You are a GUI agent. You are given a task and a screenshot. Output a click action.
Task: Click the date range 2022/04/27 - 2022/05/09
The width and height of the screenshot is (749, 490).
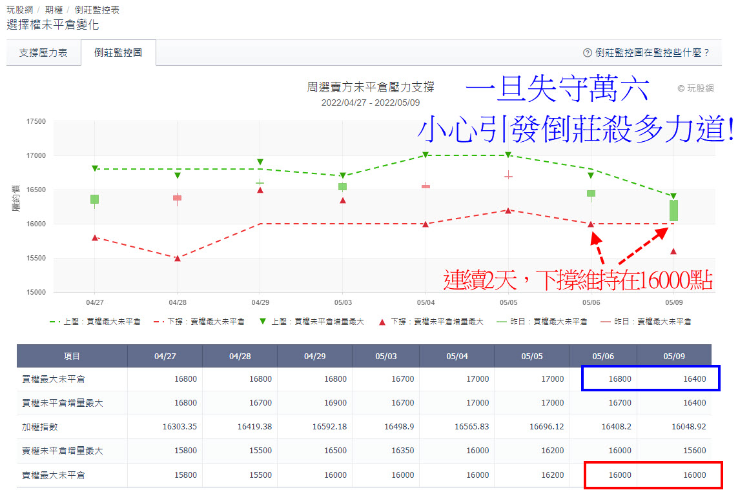pyautogui.click(x=370, y=103)
